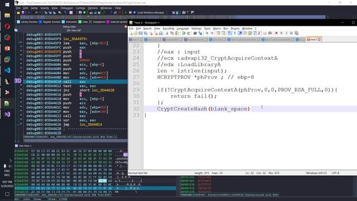Click the UTF-8 encoding status field
The image size is (357, 201).
[x=335, y=173]
